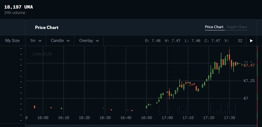Screen dimensions: 262x127
Task: Click the UMA-EUR watermark on chart
Action: coord(42,54)
